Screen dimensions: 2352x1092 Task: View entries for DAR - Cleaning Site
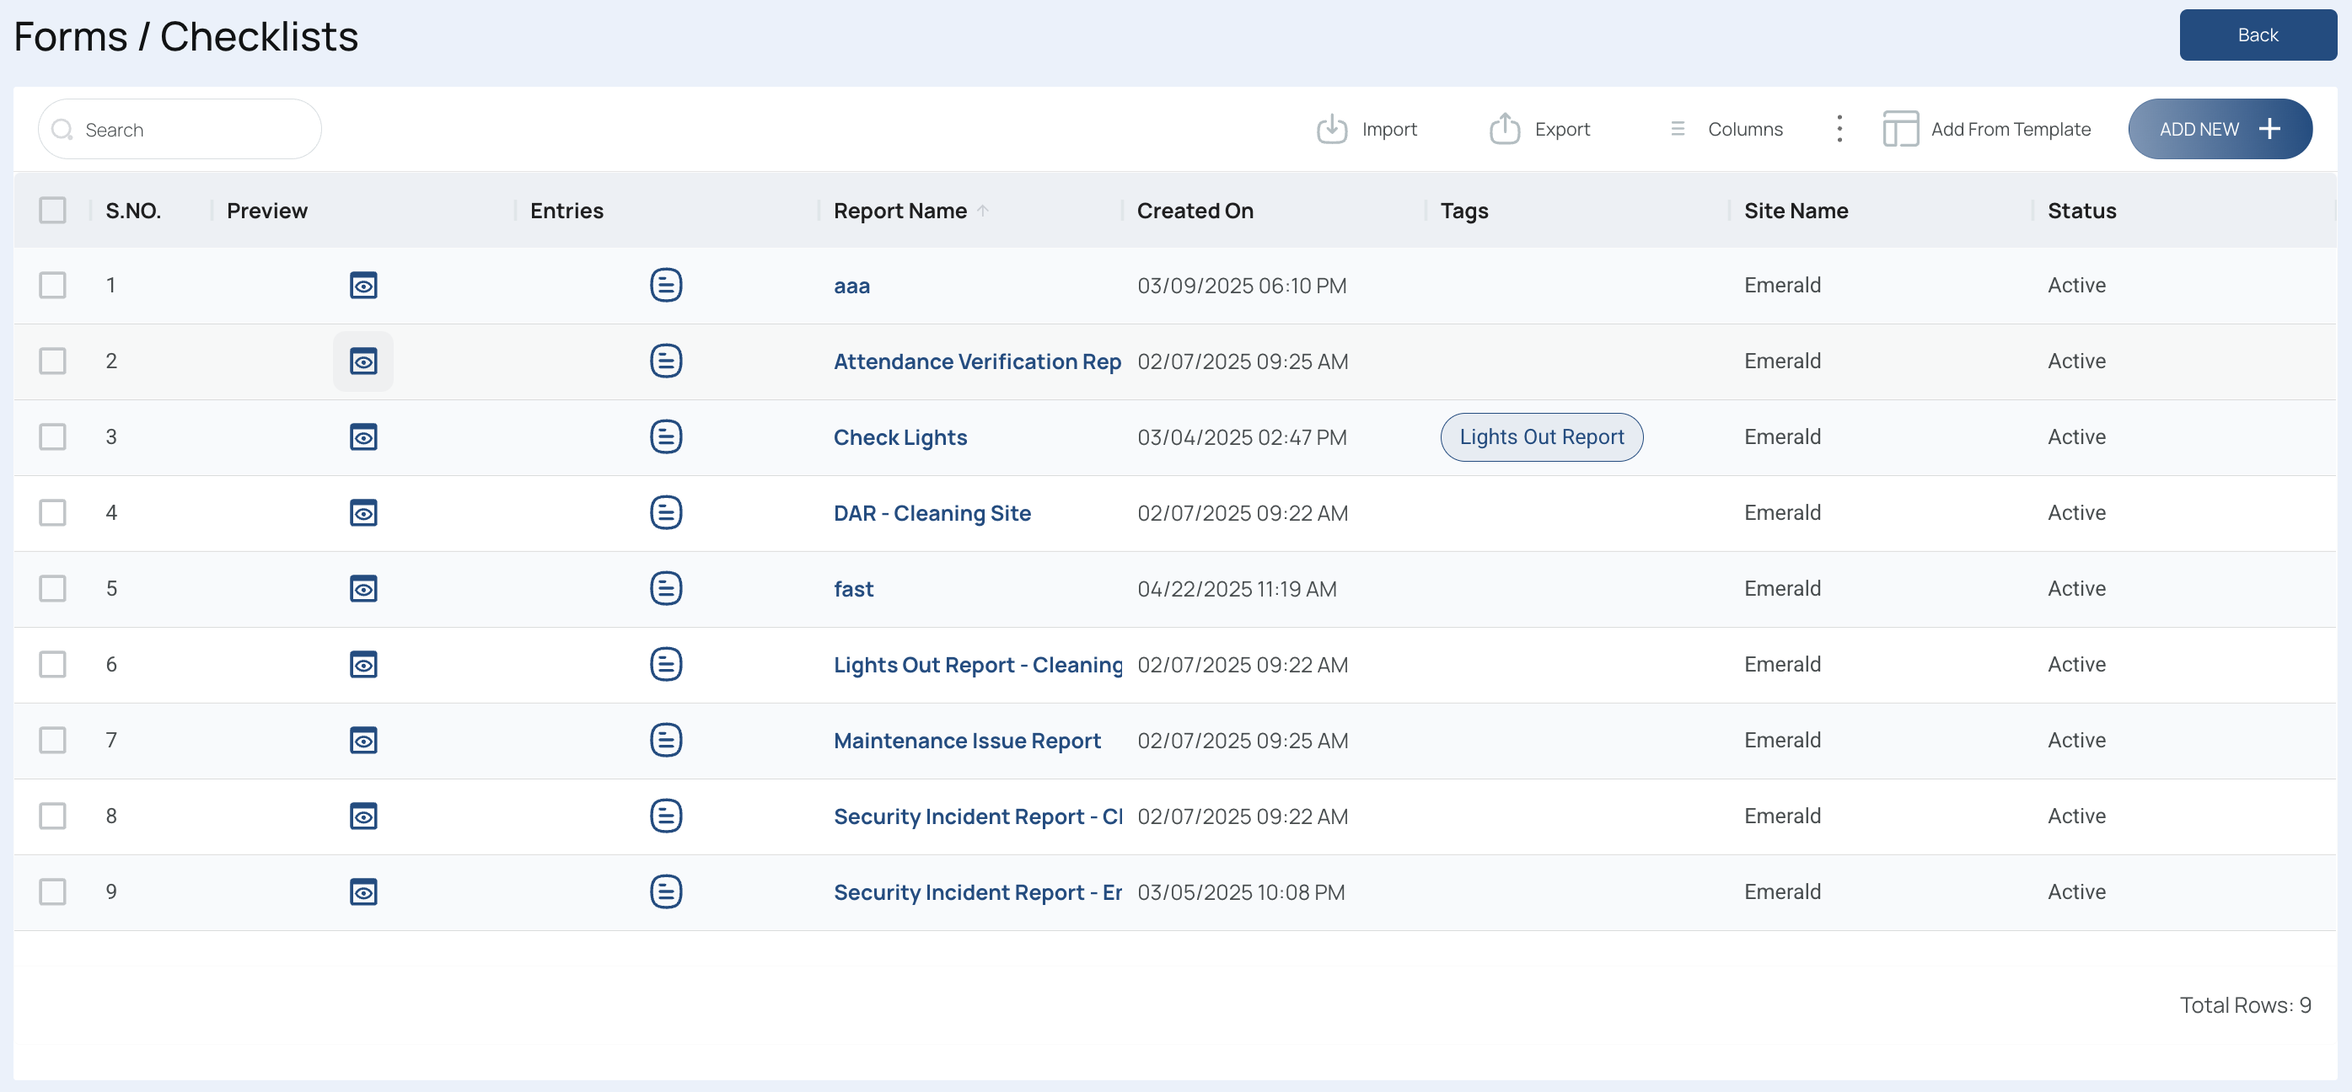tap(666, 511)
